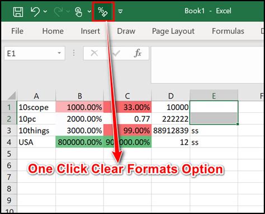This screenshot has width=265, height=214.
Task: Click the Insert Function fx icon
Action: point(138,53)
